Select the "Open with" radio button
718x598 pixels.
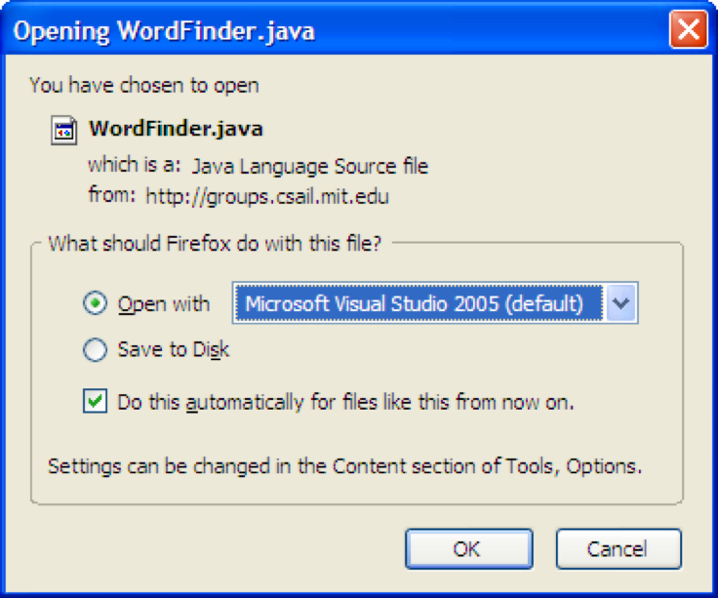pos(96,304)
